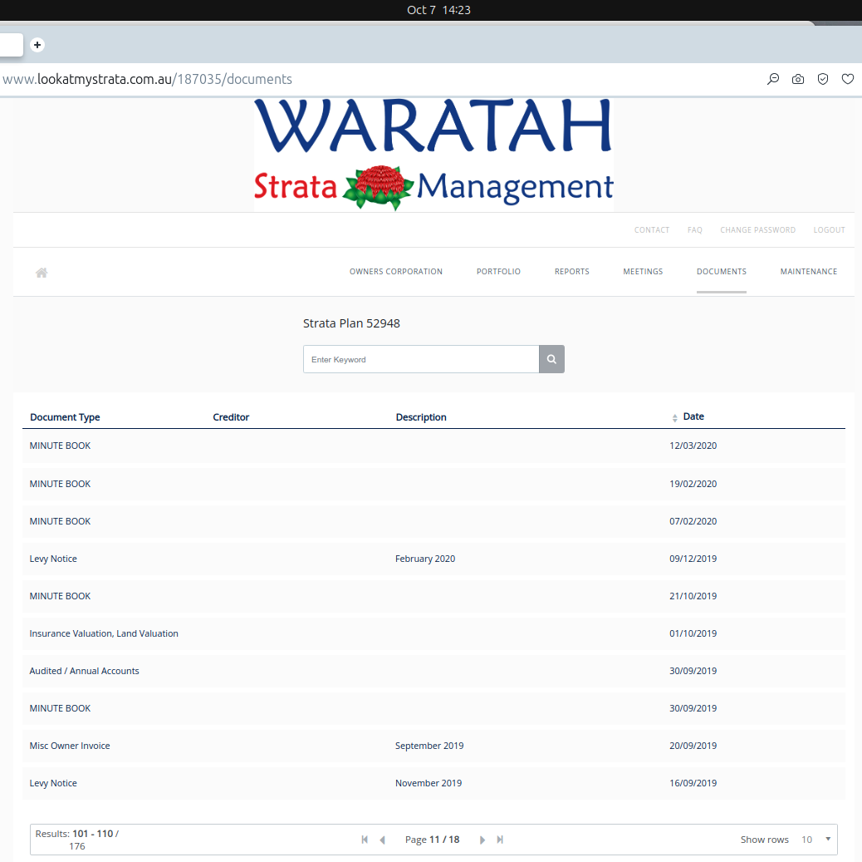The image size is (862, 862).
Task: Open Audited / Annual Accounts document
Action: pos(433,671)
